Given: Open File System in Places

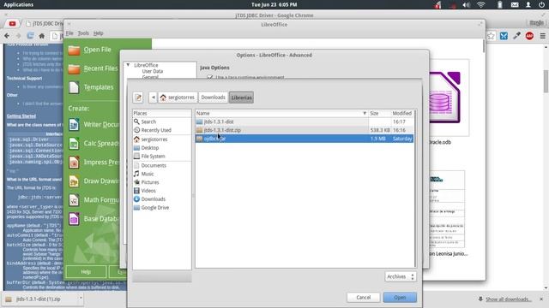Looking at the screenshot, I should pyautogui.click(x=162, y=156).
